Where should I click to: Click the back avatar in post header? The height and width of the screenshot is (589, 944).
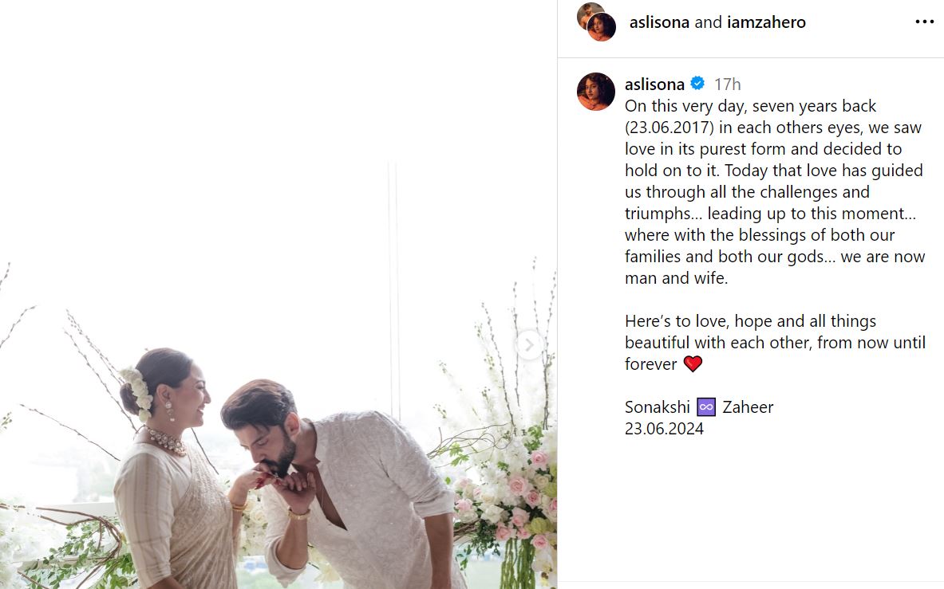point(589,14)
